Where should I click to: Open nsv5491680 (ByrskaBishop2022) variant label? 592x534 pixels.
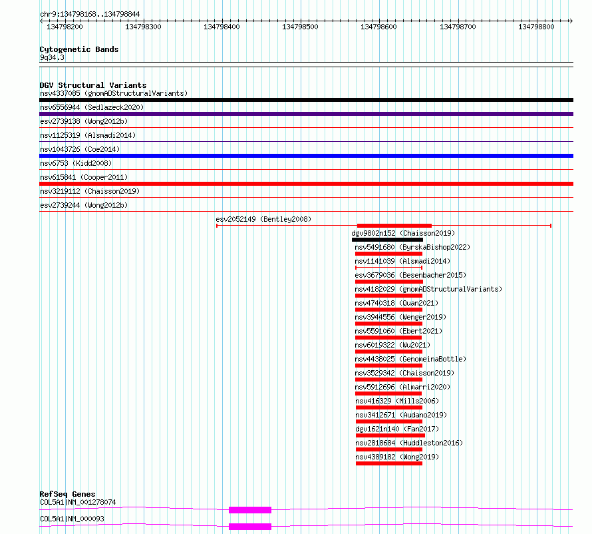click(x=412, y=247)
